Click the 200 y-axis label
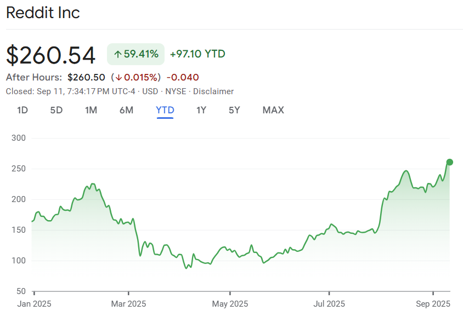Image resolution: width=463 pixels, height=322 pixels. coord(19,199)
